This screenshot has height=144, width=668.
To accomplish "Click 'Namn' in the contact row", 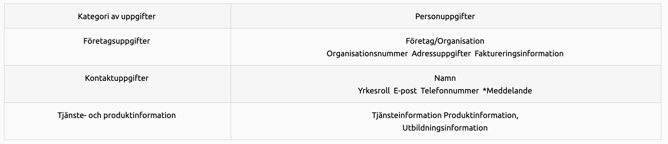I will (x=445, y=78).
